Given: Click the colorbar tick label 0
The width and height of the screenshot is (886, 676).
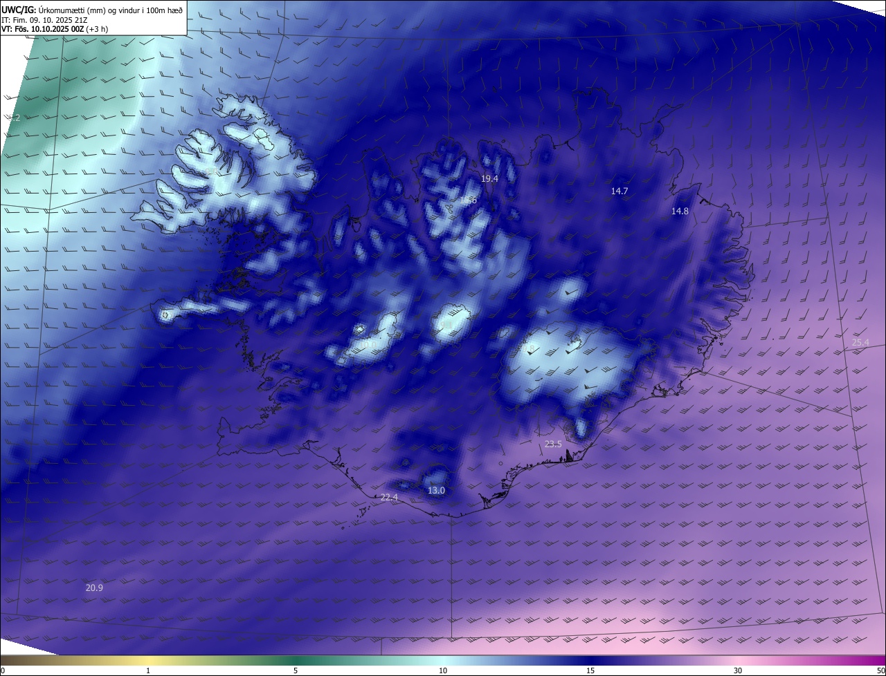Looking at the screenshot, I should 3,670.
